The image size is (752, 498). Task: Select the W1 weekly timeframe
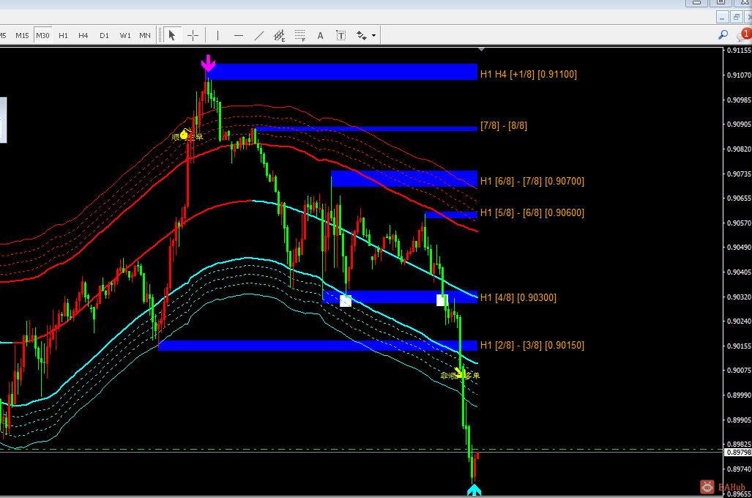click(124, 35)
